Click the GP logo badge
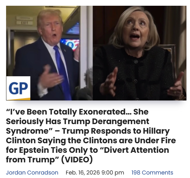Image resolution: width=190 pixels, height=178 pixels. [x=18, y=88]
